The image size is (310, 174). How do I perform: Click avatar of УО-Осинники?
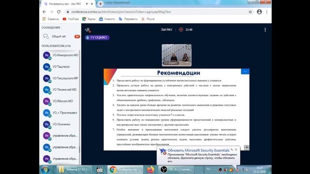click(x=46, y=124)
